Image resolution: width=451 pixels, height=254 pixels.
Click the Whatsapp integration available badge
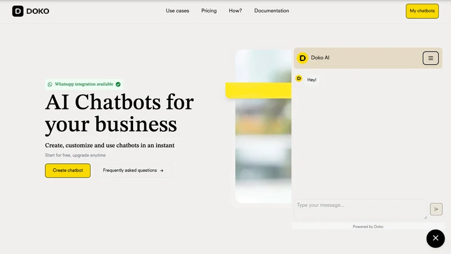84,84
